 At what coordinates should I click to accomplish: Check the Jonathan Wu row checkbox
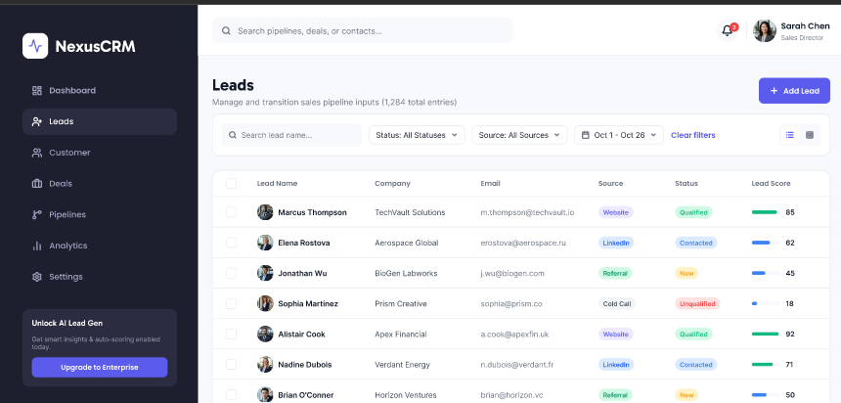[231, 273]
